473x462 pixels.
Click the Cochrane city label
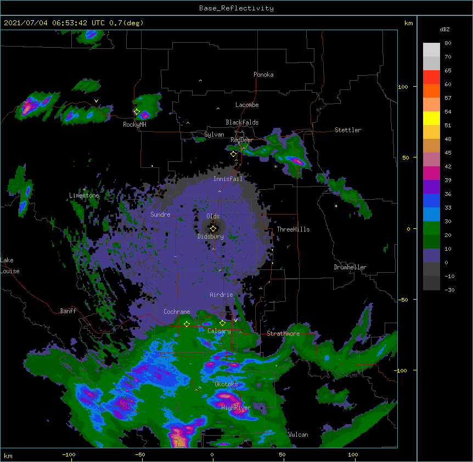[177, 312]
